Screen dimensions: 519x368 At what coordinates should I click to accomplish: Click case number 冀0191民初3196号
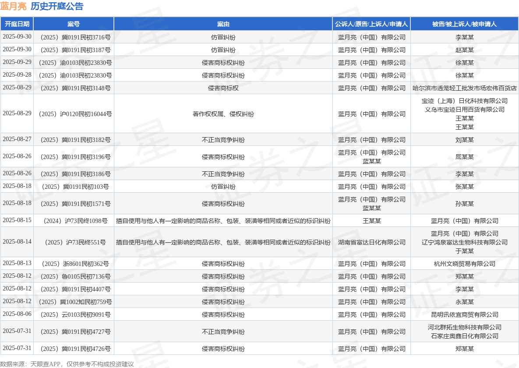click(75, 157)
